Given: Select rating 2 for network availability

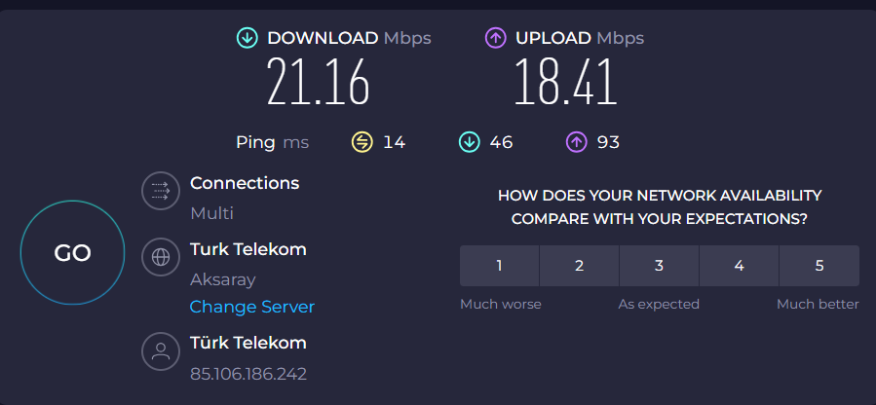Looking at the screenshot, I should pos(579,266).
